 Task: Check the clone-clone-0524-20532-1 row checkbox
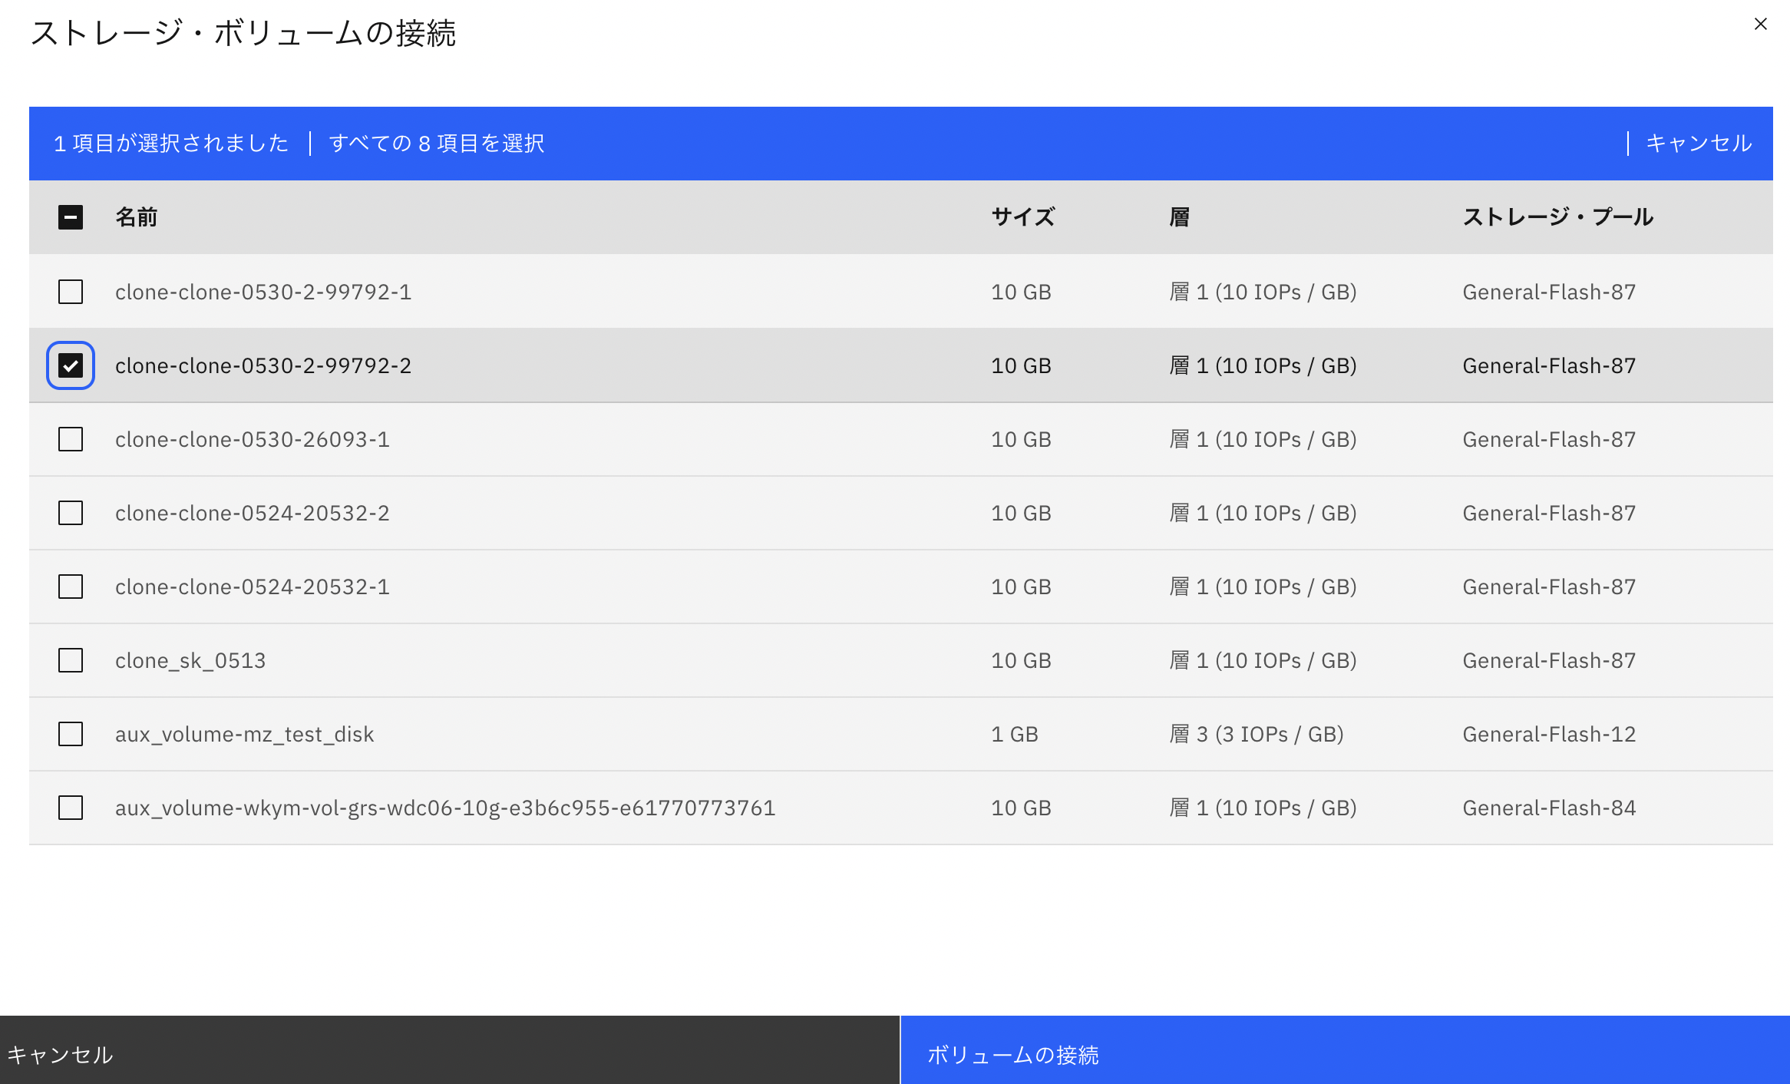[x=71, y=587]
